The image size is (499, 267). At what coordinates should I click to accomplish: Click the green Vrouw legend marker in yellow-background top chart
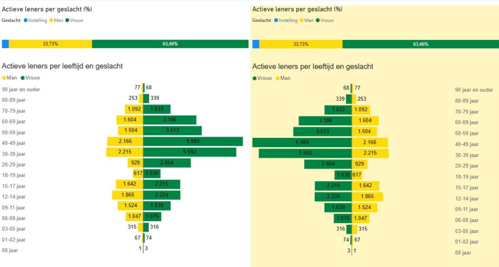pyautogui.click(x=318, y=20)
